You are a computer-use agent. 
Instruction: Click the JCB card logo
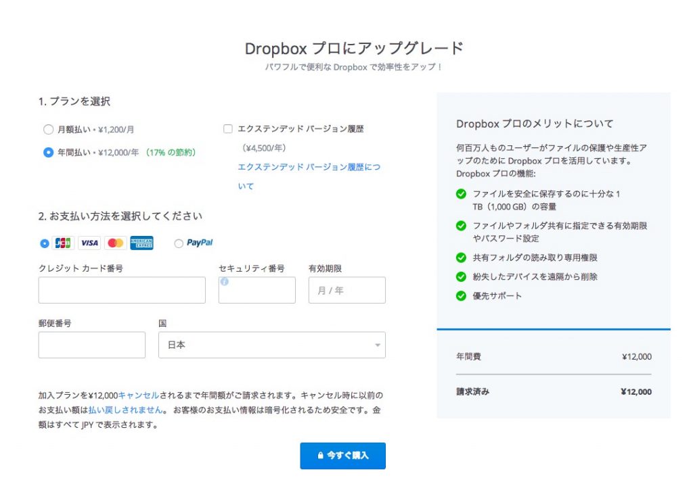[x=63, y=243]
